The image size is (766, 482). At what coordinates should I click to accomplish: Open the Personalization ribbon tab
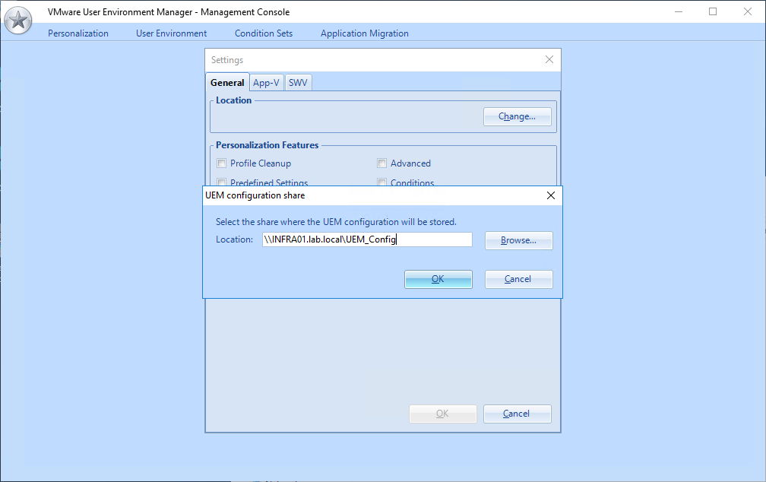(78, 33)
